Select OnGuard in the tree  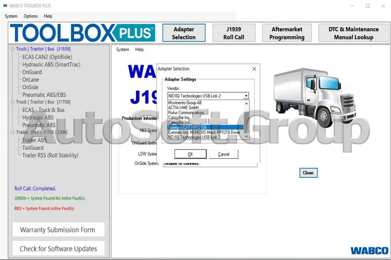(32, 72)
